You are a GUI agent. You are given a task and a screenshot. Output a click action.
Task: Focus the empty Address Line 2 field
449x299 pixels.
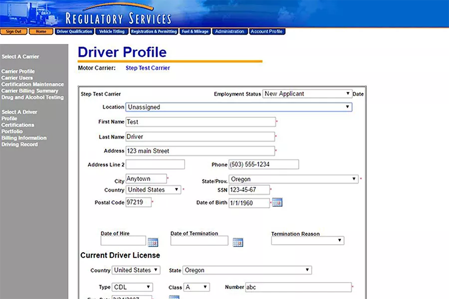click(155, 164)
